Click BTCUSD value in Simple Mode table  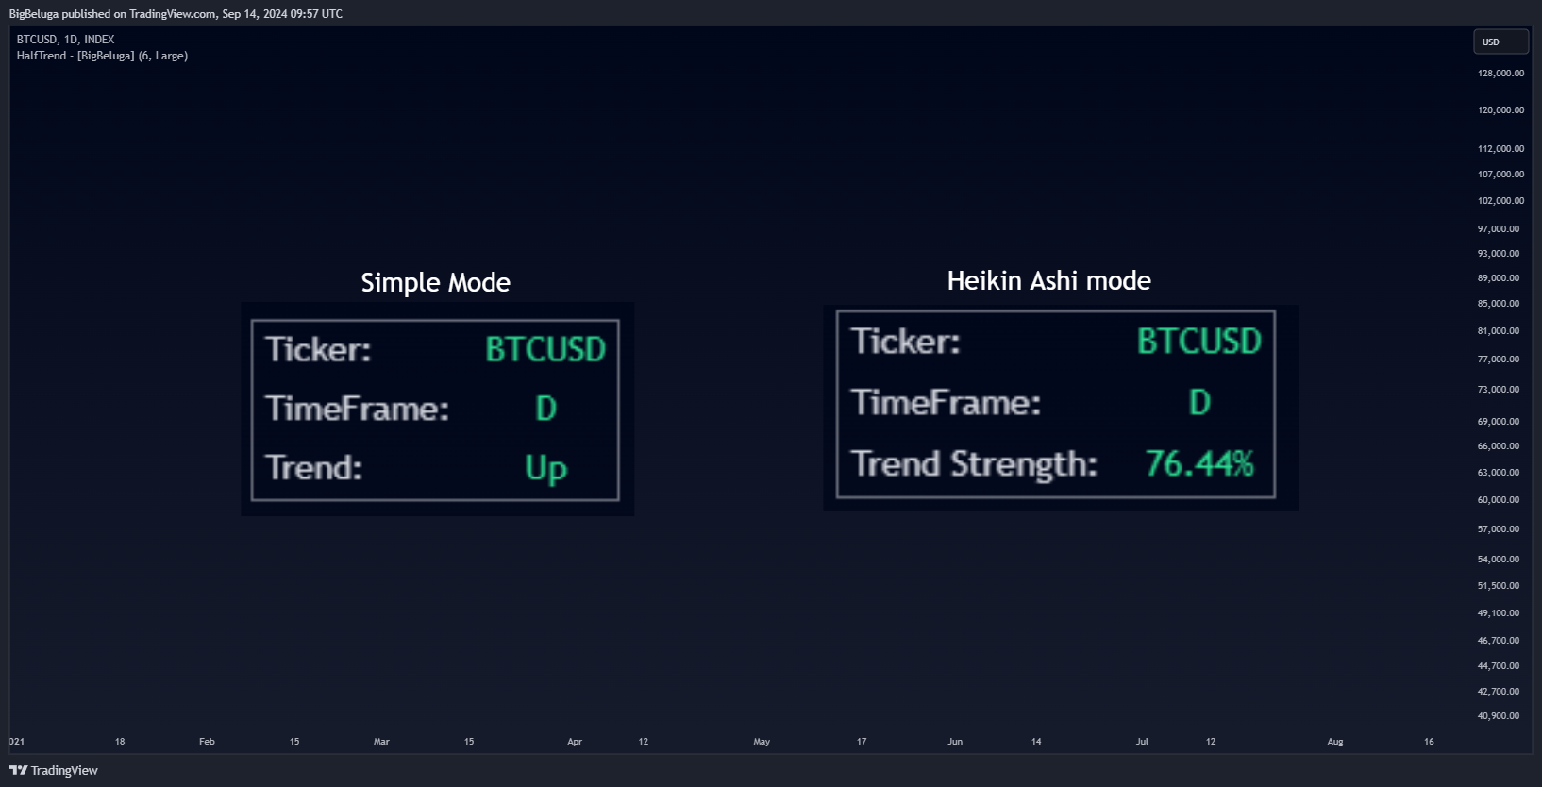coord(545,349)
